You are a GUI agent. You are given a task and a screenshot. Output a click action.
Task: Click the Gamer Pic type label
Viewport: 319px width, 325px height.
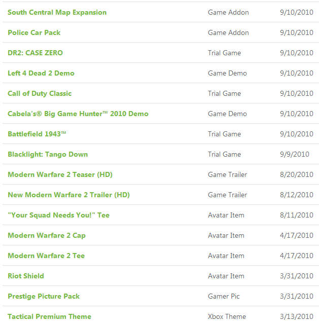tap(224, 296)
